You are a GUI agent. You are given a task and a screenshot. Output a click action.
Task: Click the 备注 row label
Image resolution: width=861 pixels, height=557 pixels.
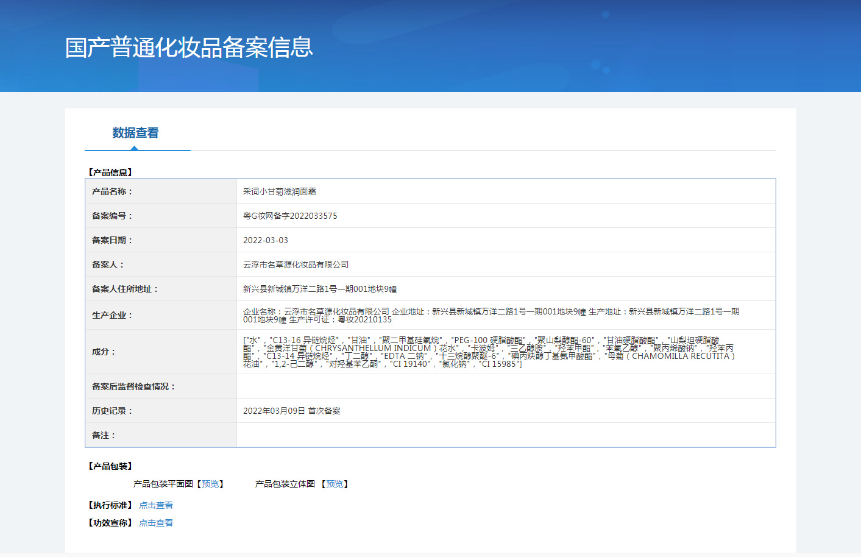point(104,435)
